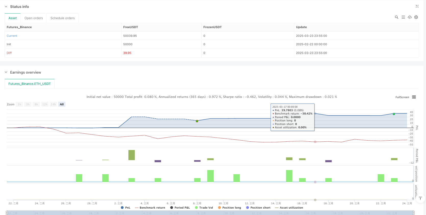Toggle the PnL series in the legend
426x215 pixels.
click(x=126, y=208)
